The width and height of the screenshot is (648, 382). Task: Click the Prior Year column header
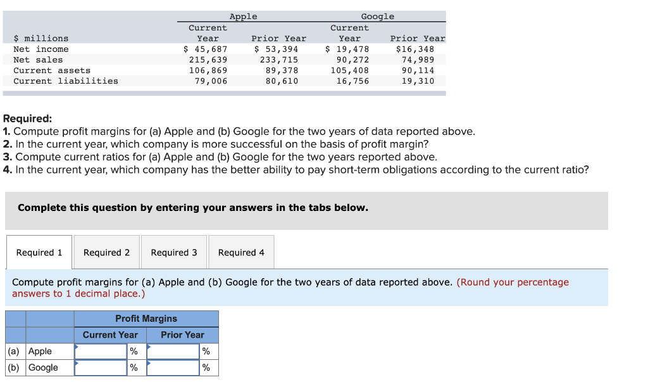(x=182, y=334)
